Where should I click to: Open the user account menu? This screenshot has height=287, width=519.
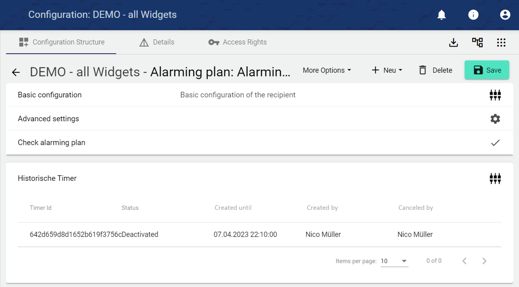pos(505,15)
